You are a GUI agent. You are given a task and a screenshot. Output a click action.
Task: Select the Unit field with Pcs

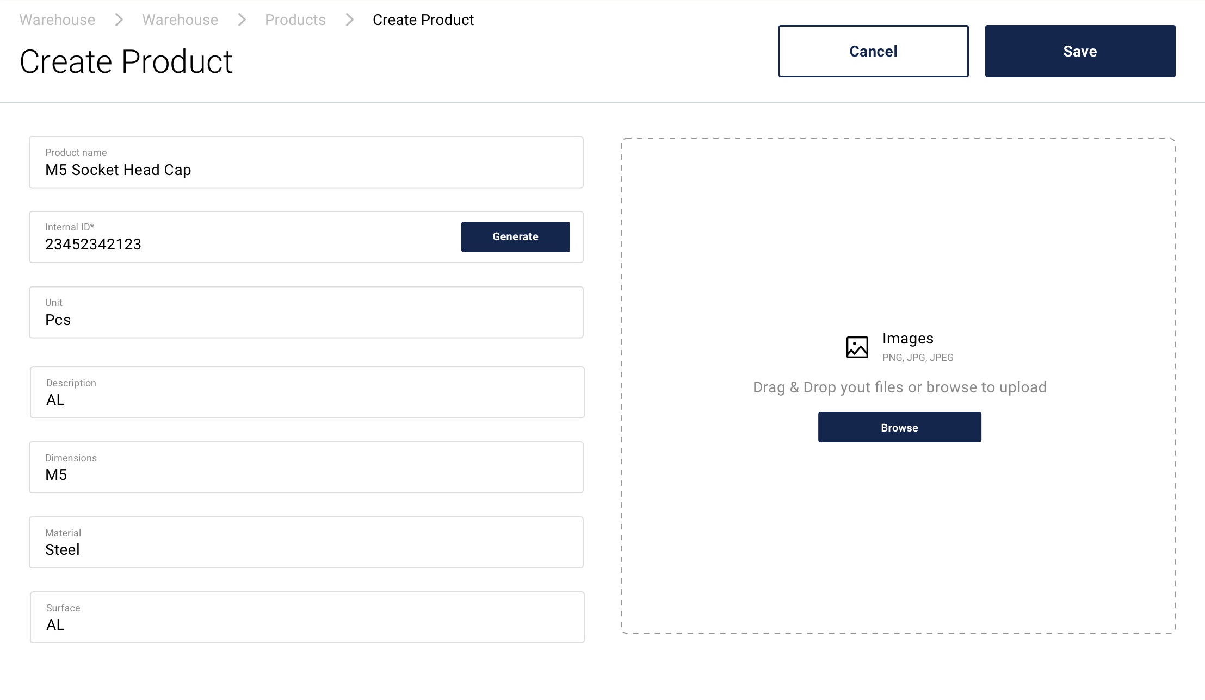[x=306, y=312]
